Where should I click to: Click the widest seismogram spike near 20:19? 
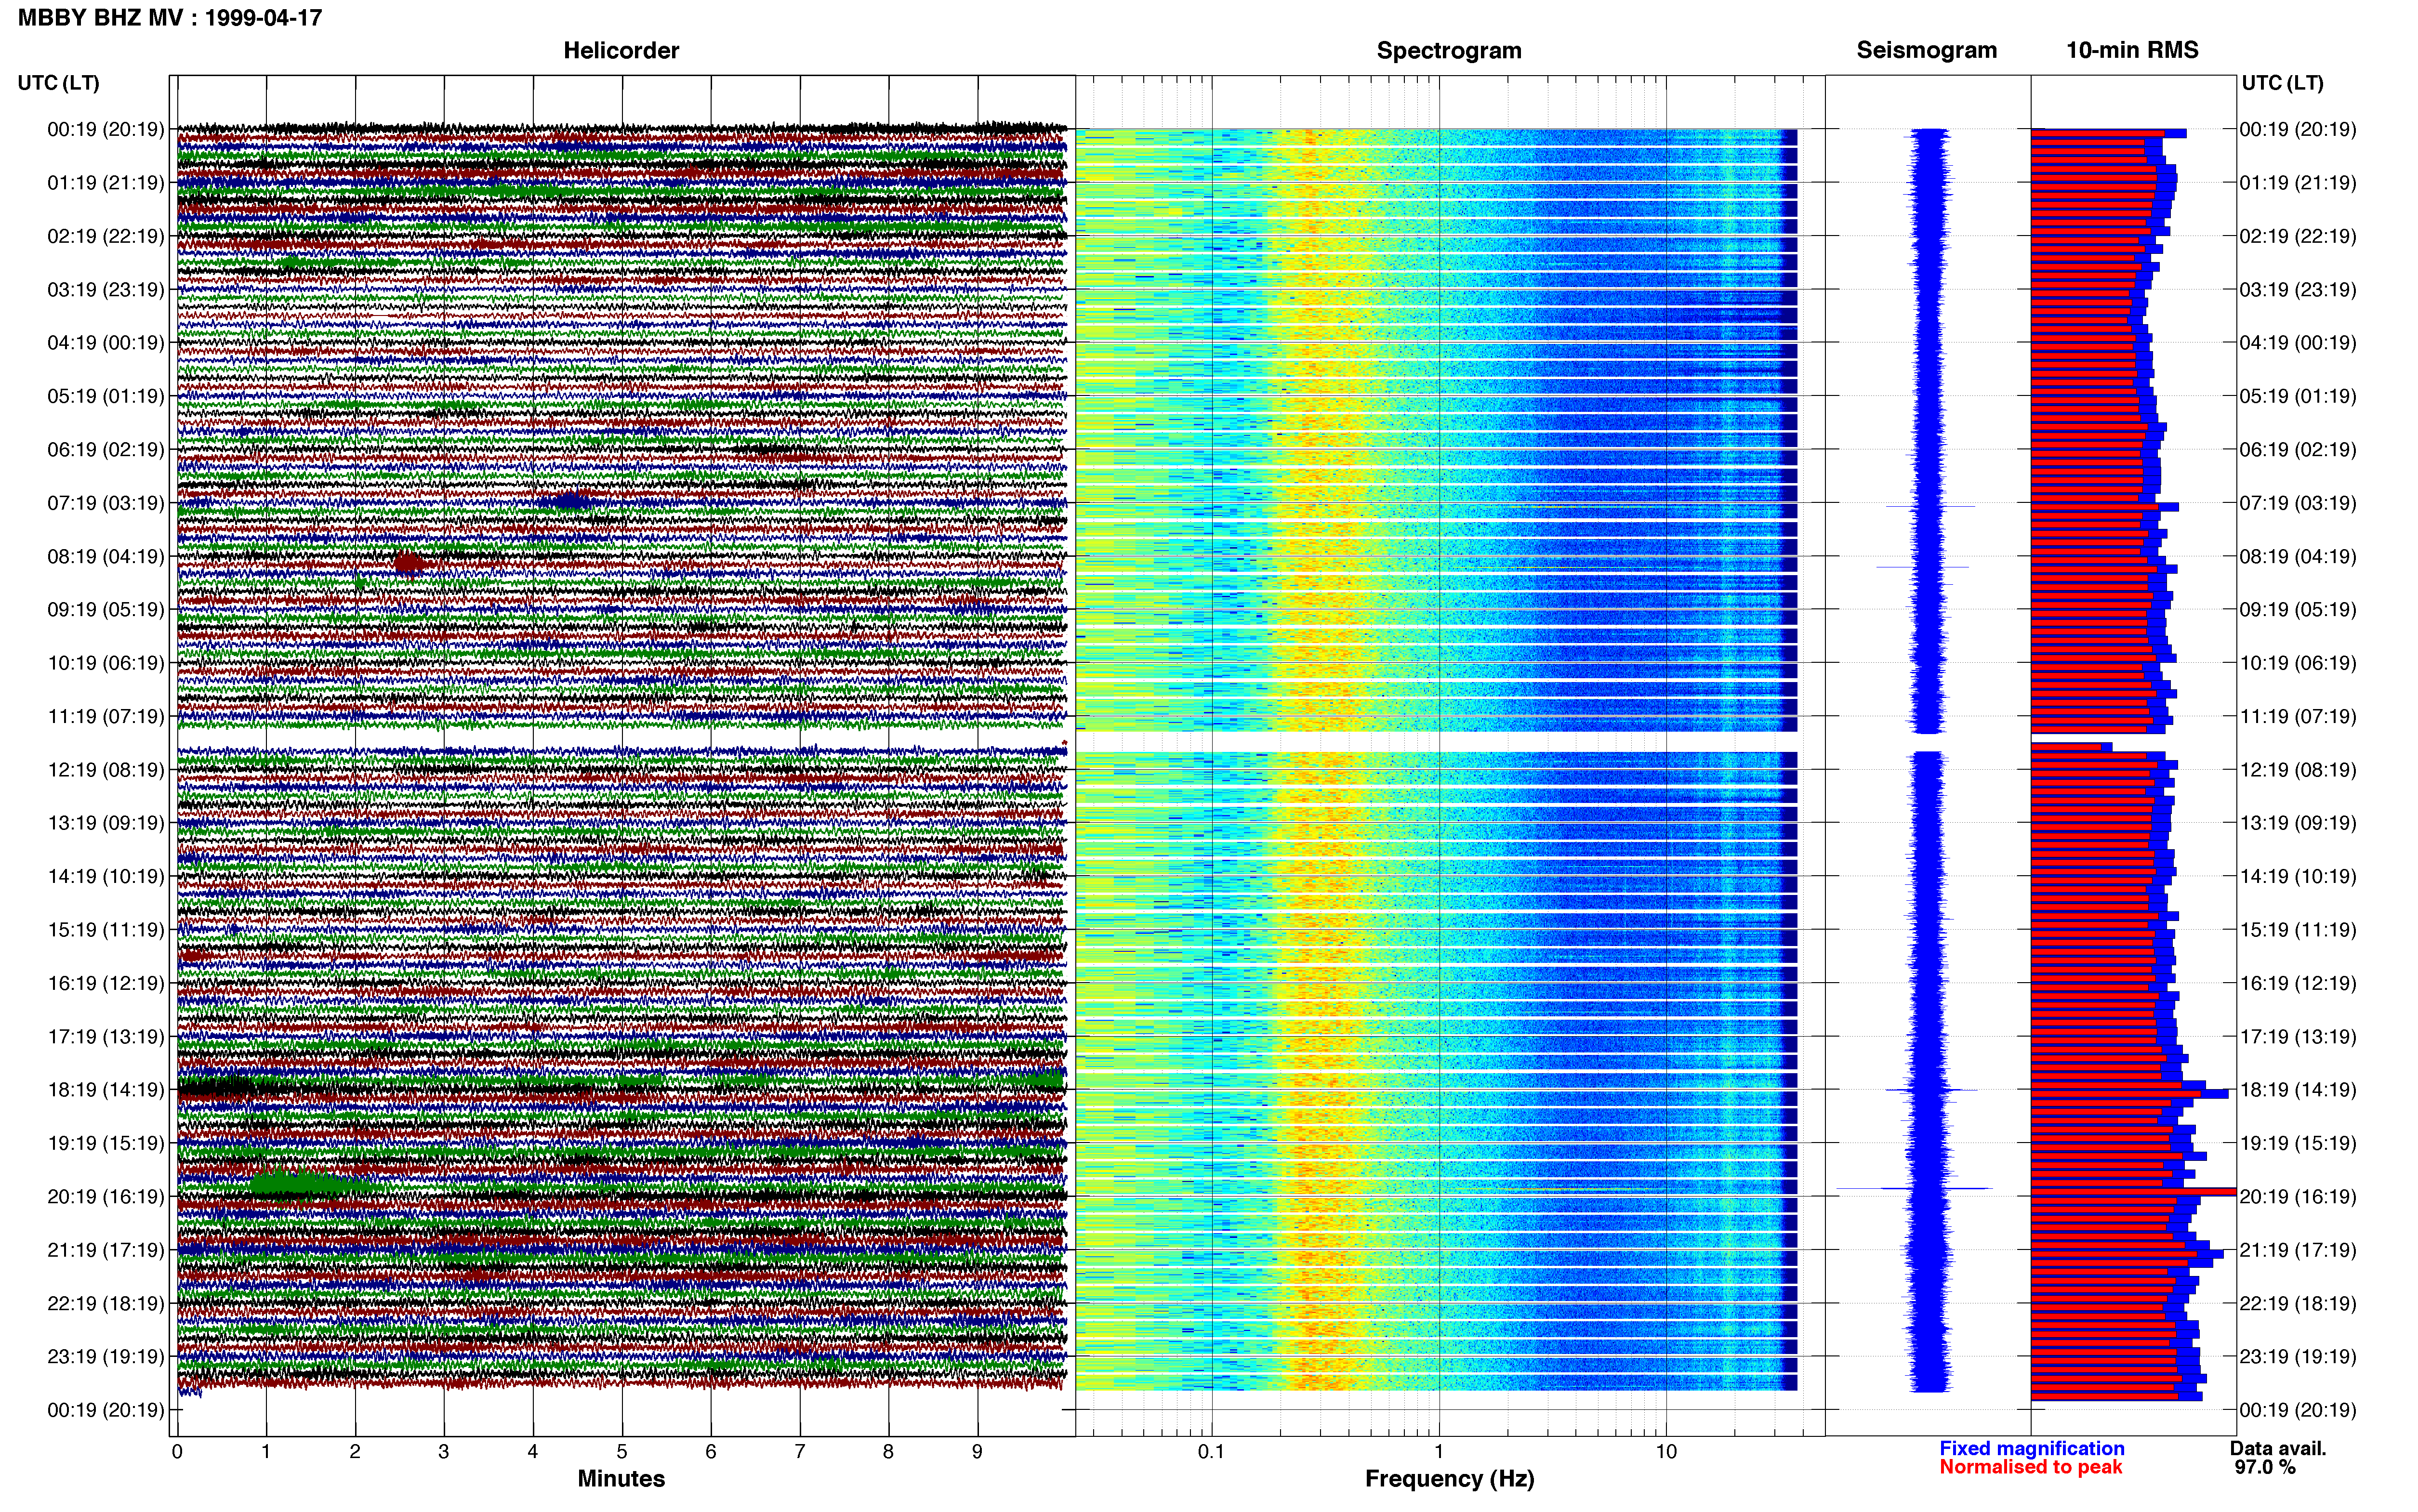(x=1914, y=1189)
